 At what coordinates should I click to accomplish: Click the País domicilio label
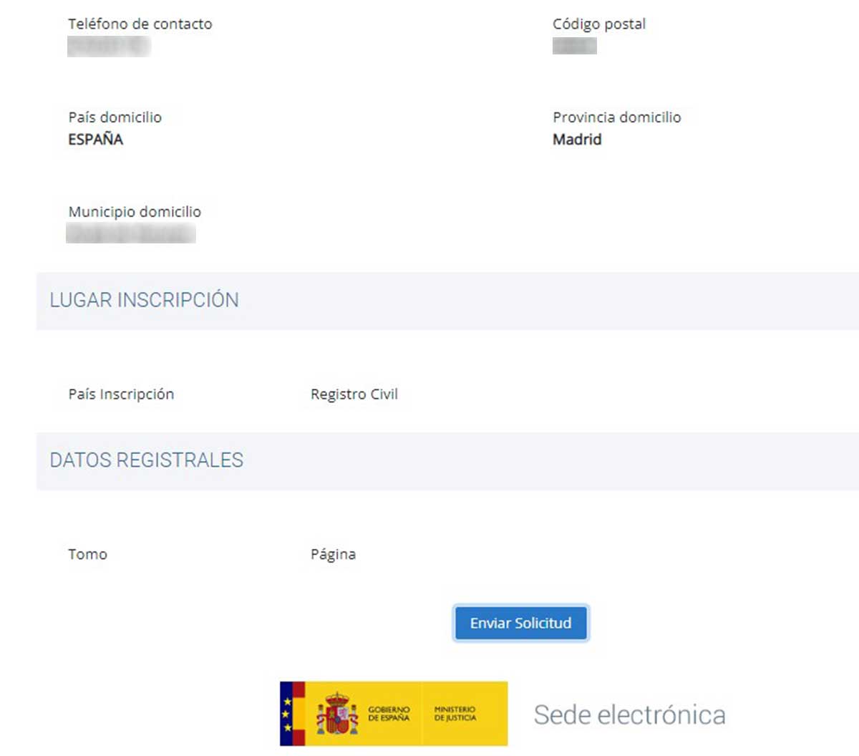coord(115,117)
